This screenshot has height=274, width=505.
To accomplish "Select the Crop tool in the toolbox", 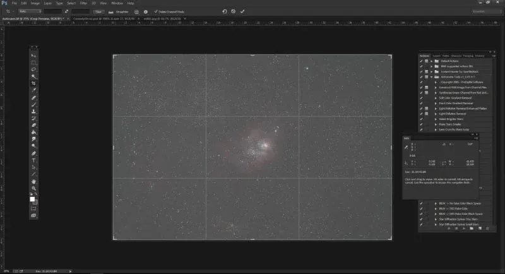I will coord(34,83).
